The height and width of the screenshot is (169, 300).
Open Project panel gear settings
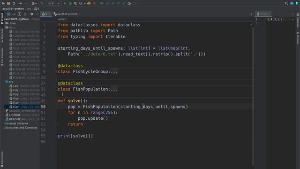32,14
